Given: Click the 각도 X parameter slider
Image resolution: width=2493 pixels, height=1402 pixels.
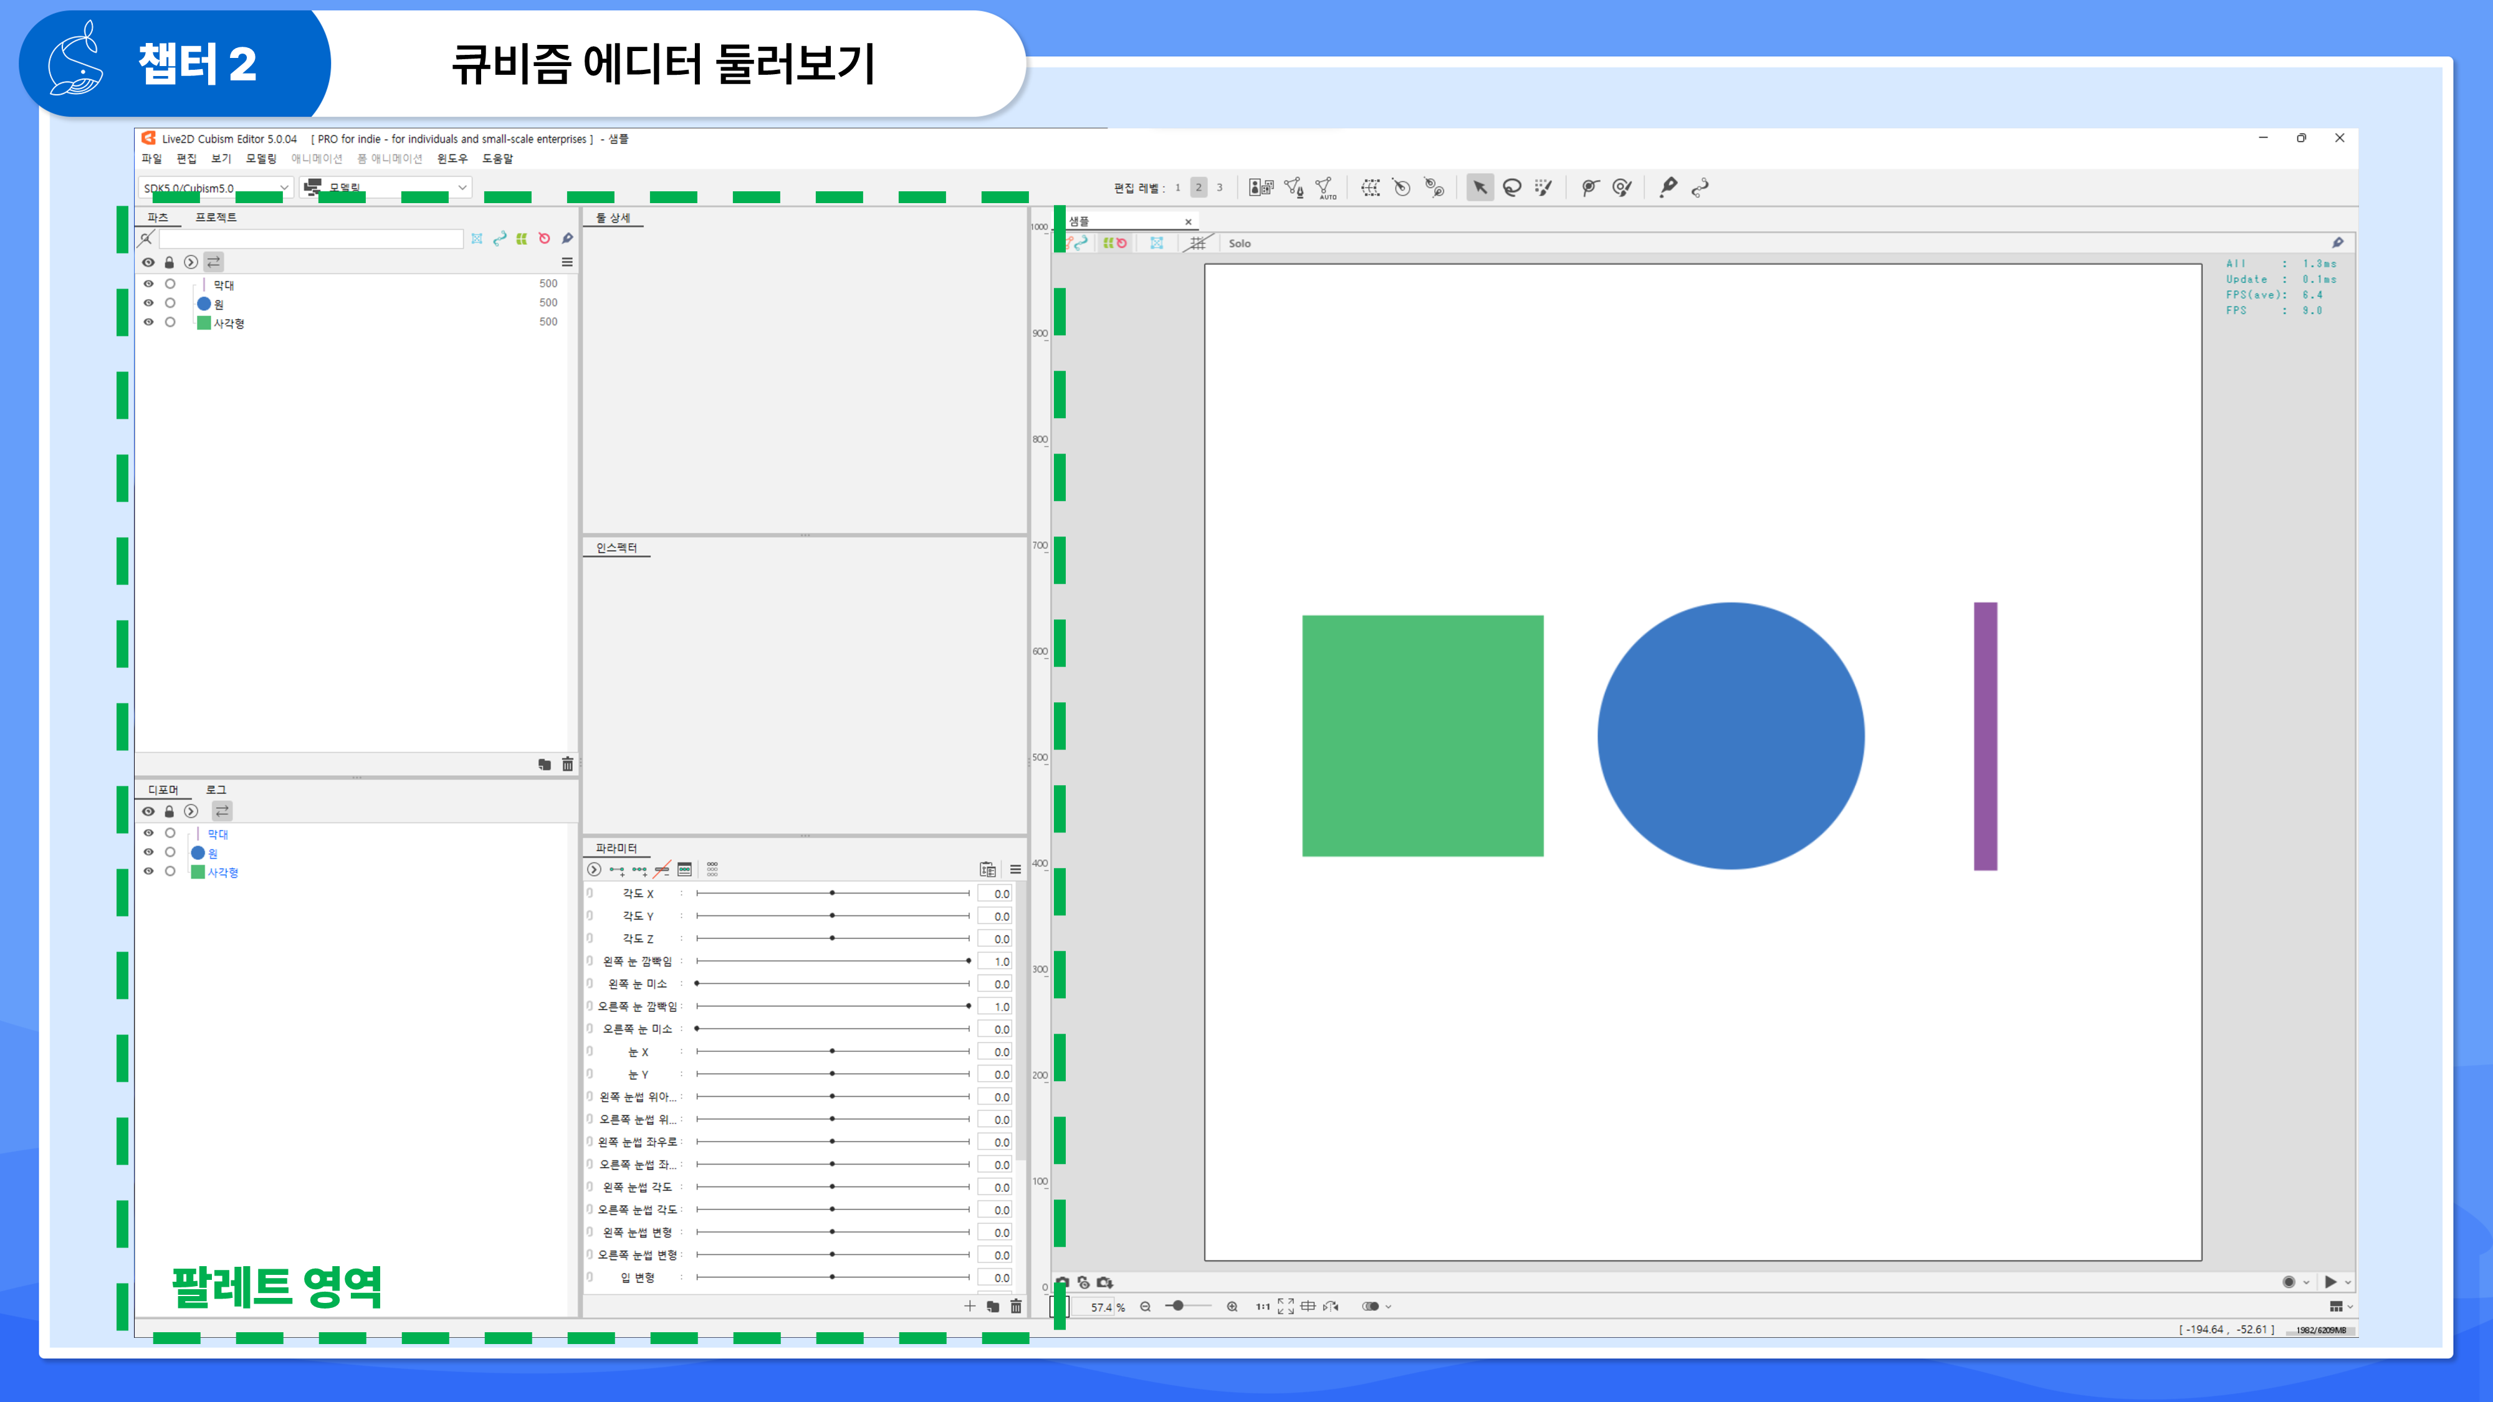Looking at the screenshot, I should pos(832,893).
